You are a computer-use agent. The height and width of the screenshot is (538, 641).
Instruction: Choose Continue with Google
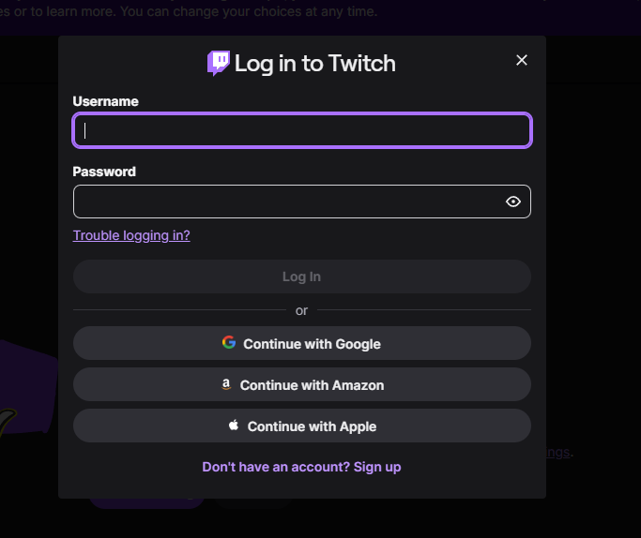(x=302, y=344)
